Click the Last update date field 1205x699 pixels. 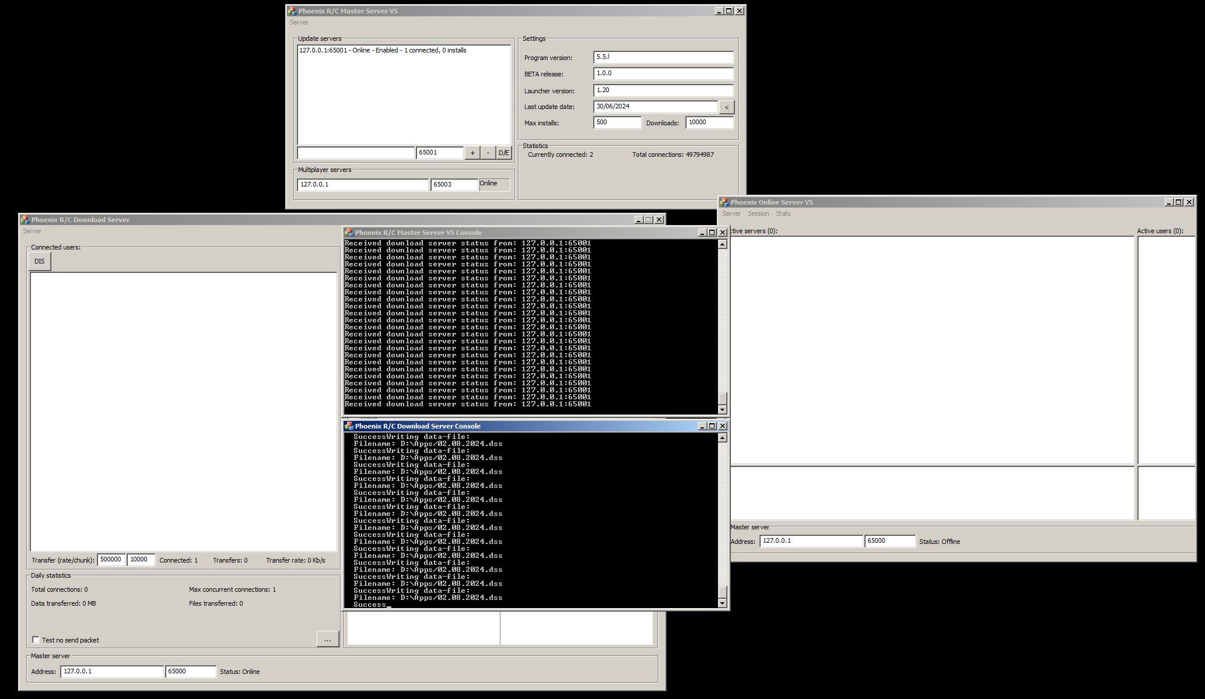pos(656,107)
